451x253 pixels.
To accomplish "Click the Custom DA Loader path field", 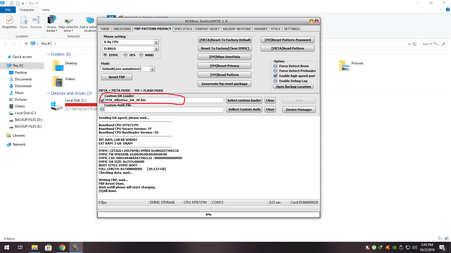I will pos(164,100).
